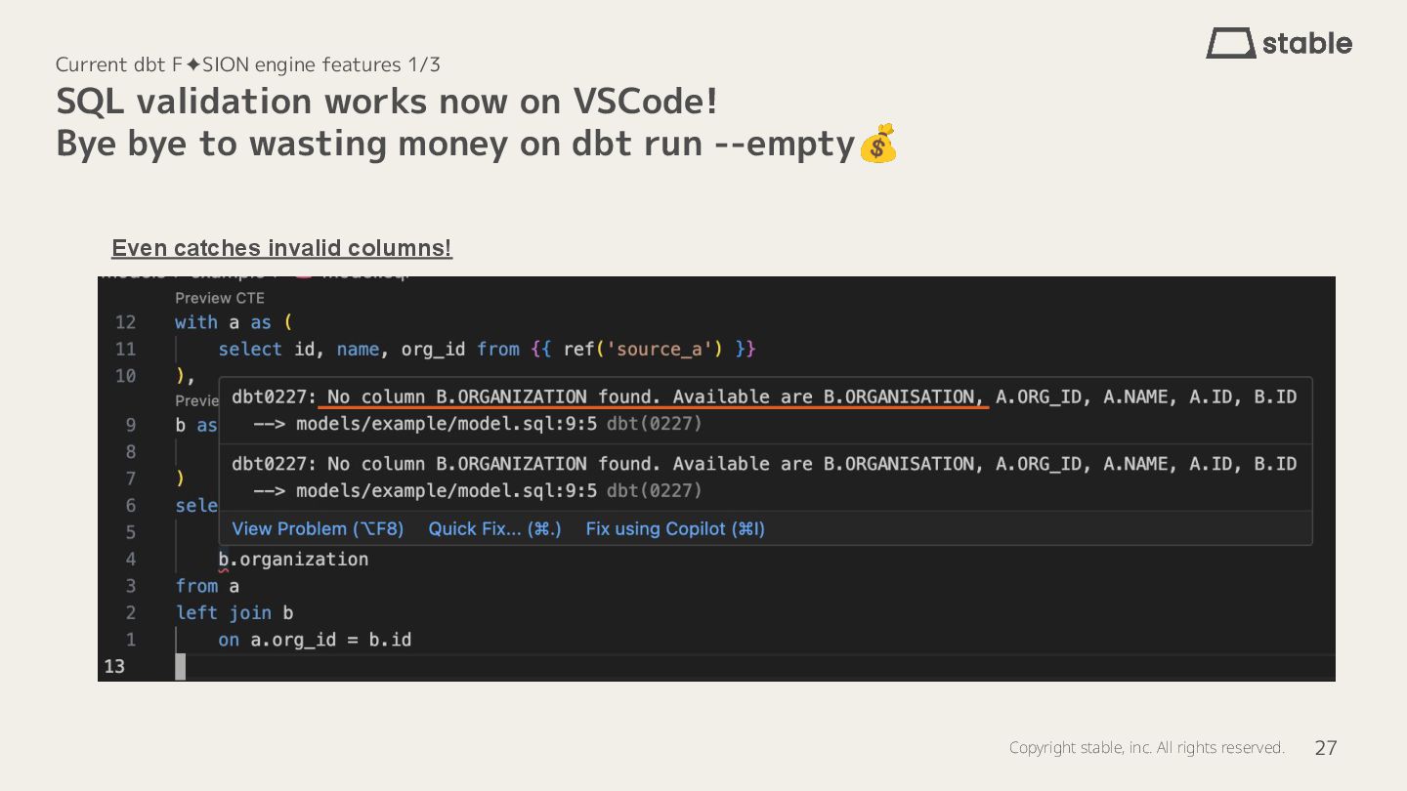Viewport: 1407px width, 791px height.
Task: Click the money bag emoji in title
Action: coord(877,144)
